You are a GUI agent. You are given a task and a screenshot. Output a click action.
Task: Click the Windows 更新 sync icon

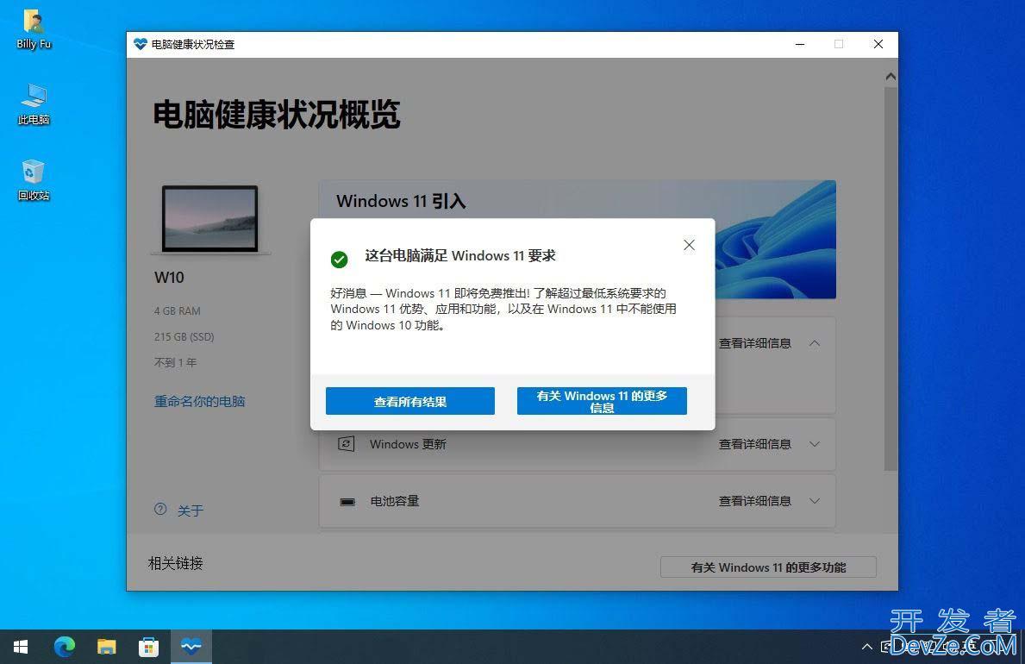click(x=346, y=444)
